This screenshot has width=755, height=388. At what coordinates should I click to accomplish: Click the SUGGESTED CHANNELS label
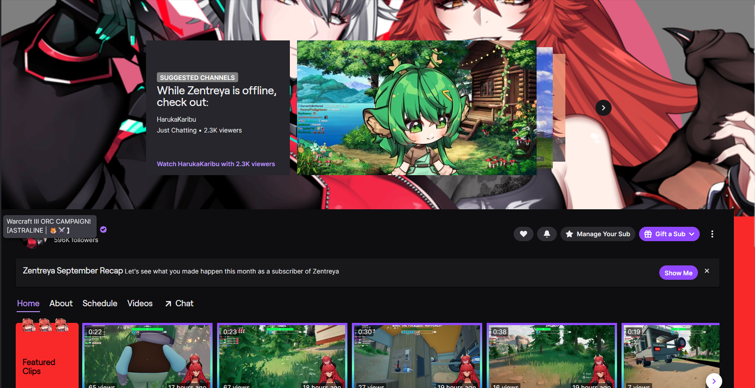pos(197,78)
